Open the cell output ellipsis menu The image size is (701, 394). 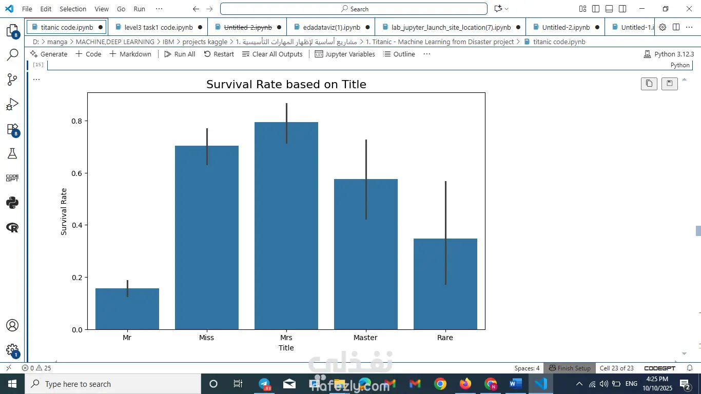pyautogui.click(x=36, y=79)
